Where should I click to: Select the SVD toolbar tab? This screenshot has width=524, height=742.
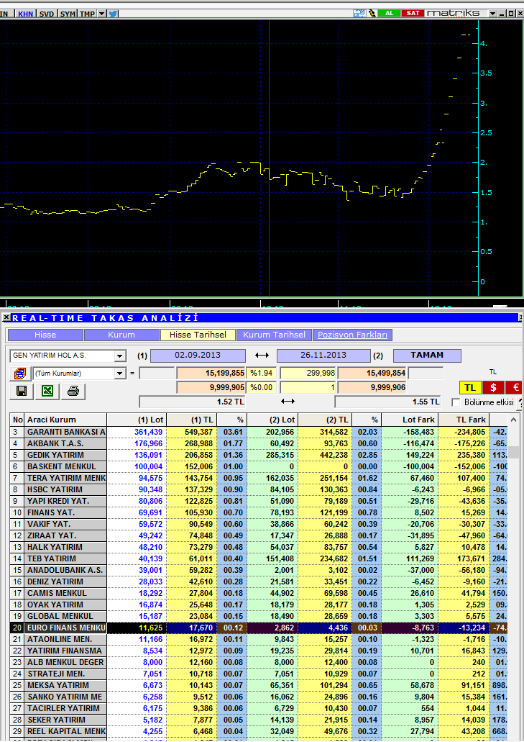pyautogui.click(x=46, y=14)
